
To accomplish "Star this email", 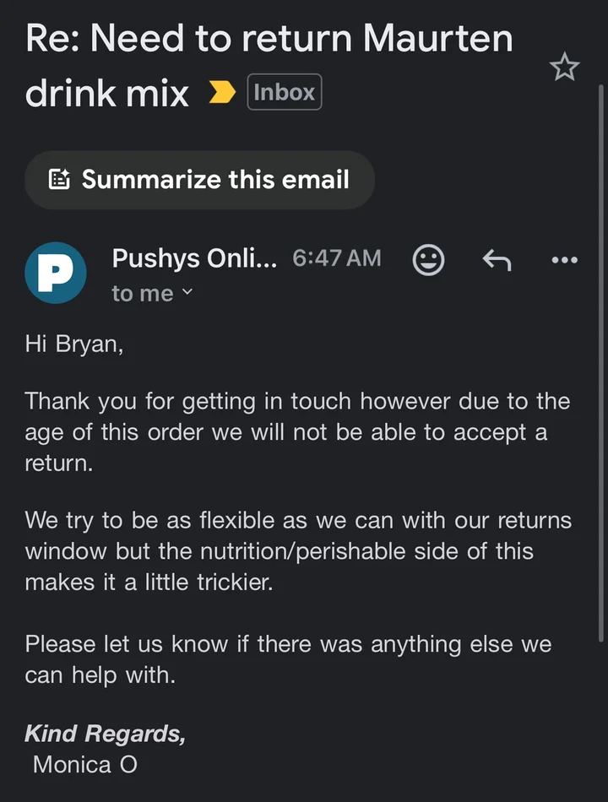I will pyautogui.click(x=564, y=68).
